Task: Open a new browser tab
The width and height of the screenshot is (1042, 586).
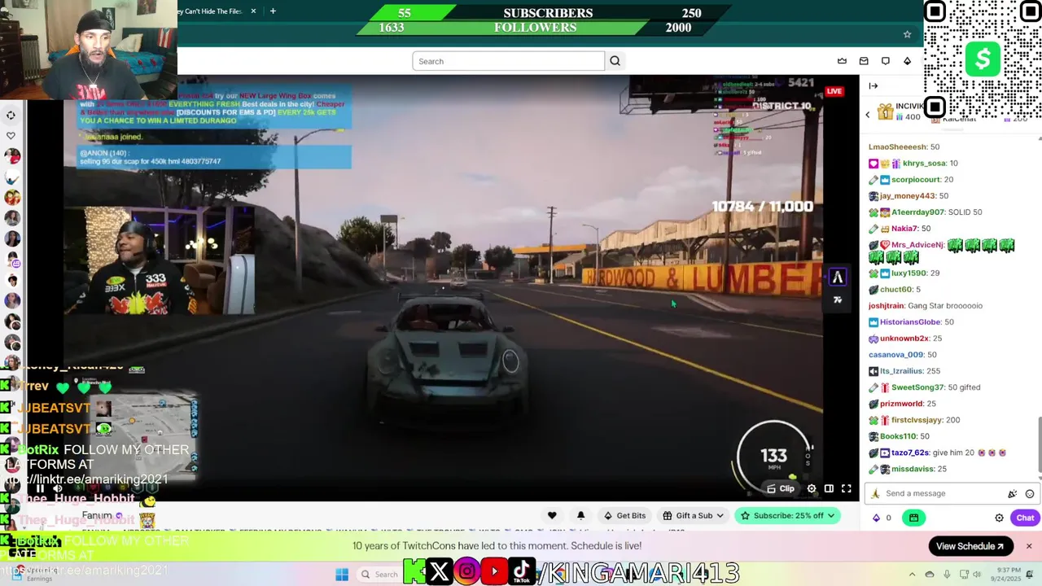Action: pos(273,11)
